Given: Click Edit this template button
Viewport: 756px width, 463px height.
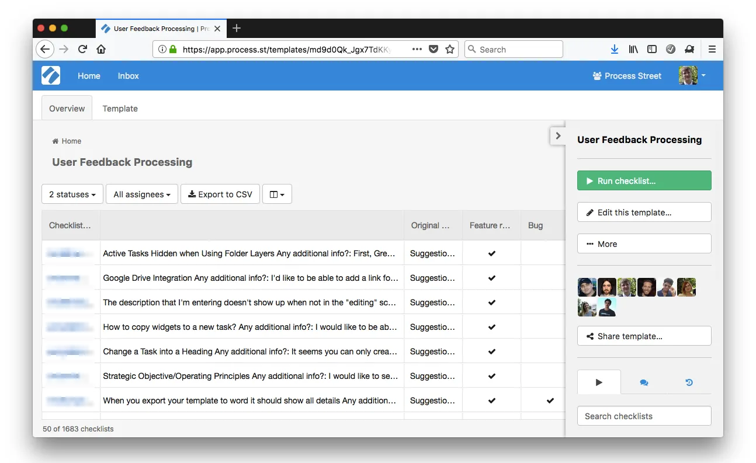Looking at the screenshot, I should 644,213.
